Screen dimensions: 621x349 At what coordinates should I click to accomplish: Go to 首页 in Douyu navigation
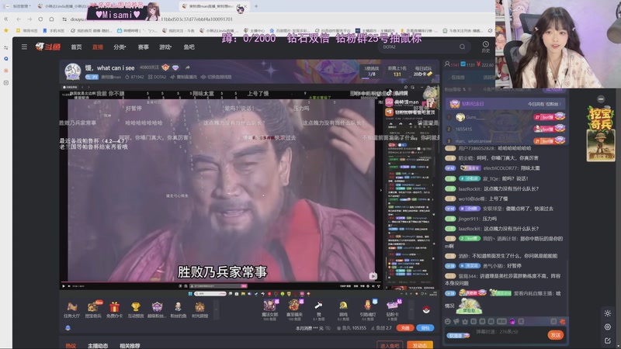pyautogui.click(x=76, y=47)
